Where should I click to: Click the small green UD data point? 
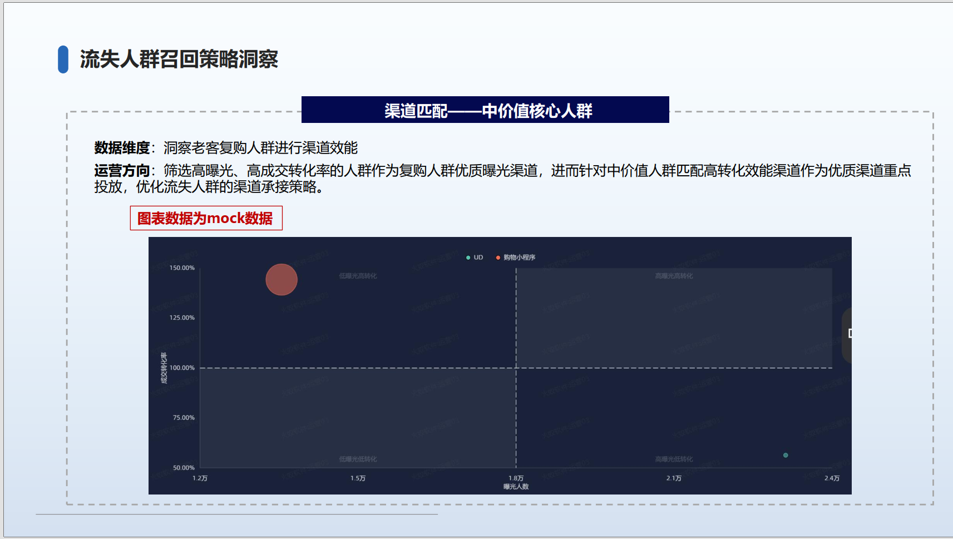(786, 455)
